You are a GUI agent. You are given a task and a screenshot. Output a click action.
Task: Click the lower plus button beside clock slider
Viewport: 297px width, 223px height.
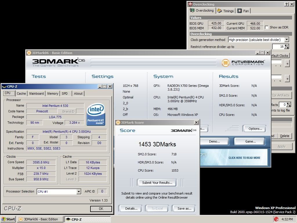tap(287, 78)
